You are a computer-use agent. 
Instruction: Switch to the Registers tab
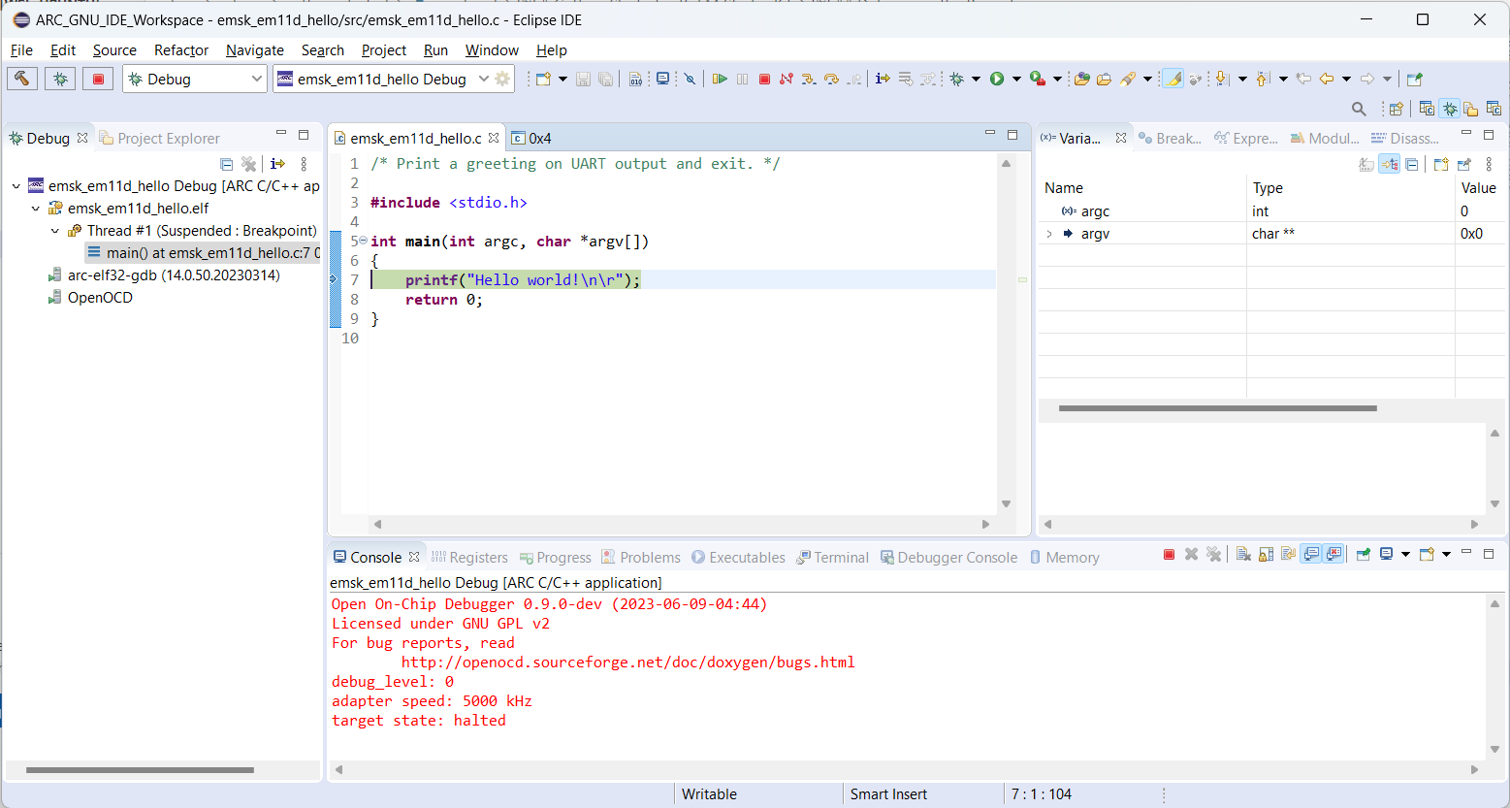coord(469,557)
